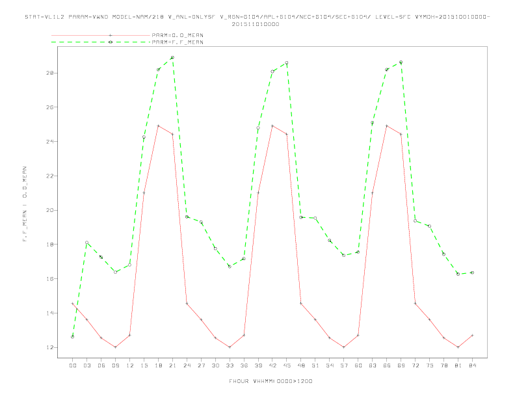The width and height of the screenshot is (515, 398).
Task: Click the y-axis title F.F_MEAN | O.O_MEAN
Action: [25, 204]
